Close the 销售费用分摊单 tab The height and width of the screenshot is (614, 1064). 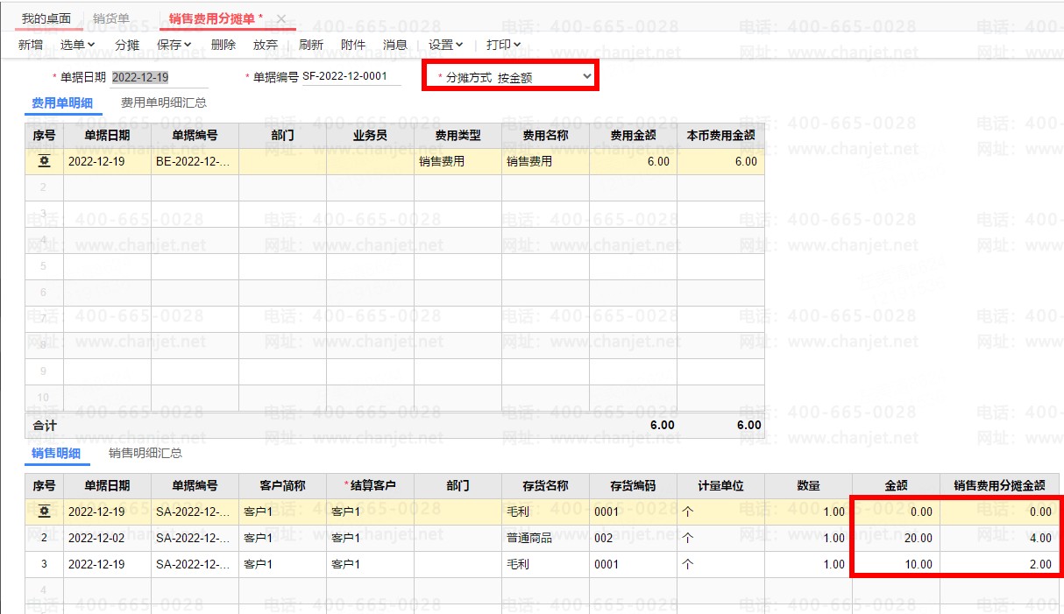(x=281, y=18)
